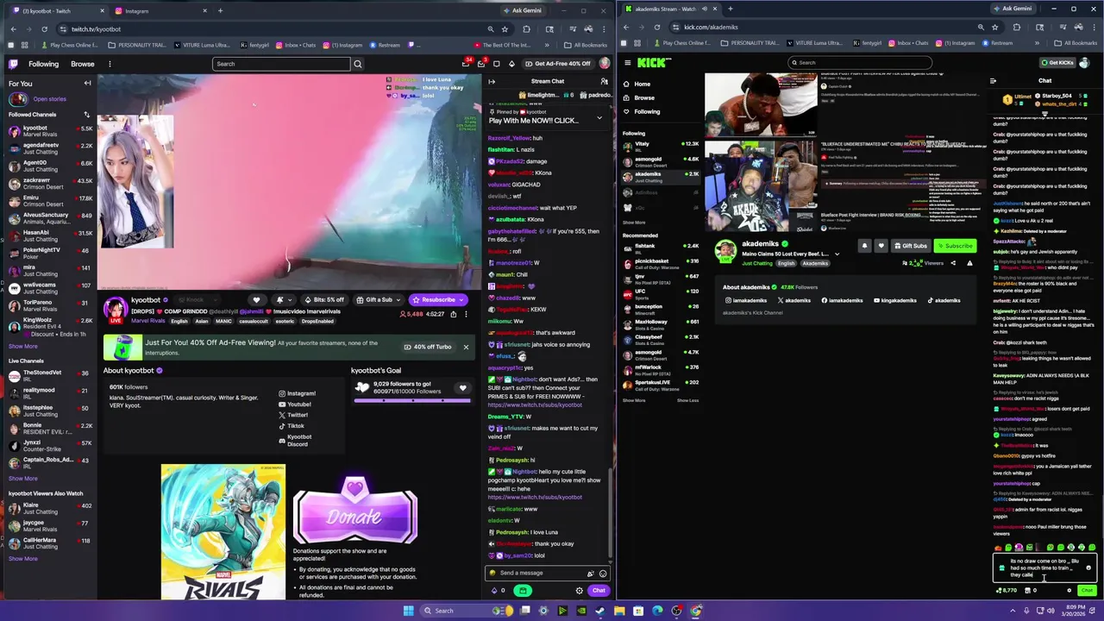This screenshot has height=621, width=1104.
Task: Open the Twitch logo home link
Action: (13, 64)
